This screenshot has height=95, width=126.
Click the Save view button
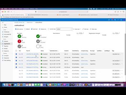(x=76, y=29)
